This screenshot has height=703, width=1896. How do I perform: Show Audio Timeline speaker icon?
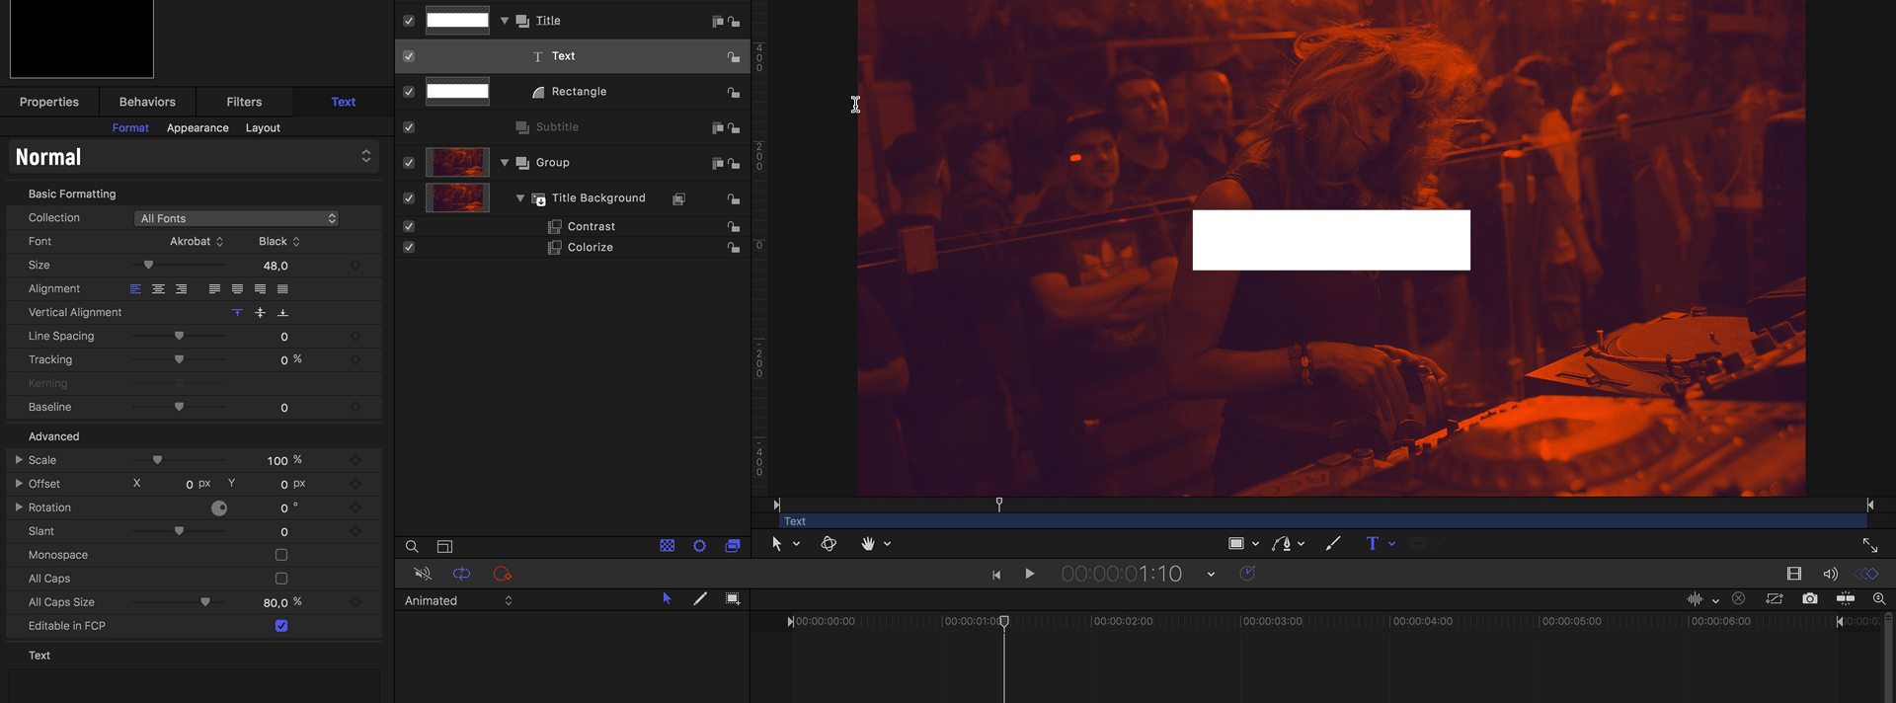click(1830, 574)
